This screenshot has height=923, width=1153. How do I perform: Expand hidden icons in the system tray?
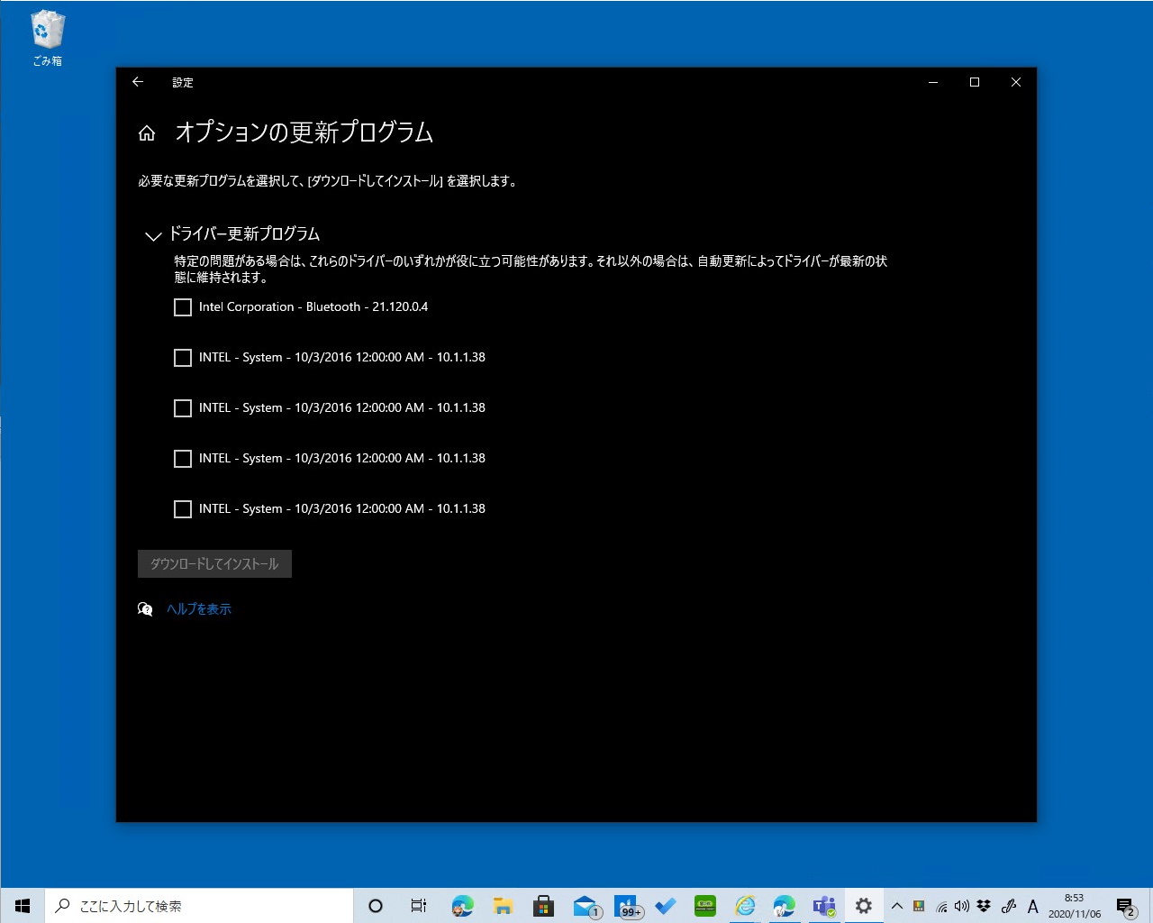click(x=896, y=906)
